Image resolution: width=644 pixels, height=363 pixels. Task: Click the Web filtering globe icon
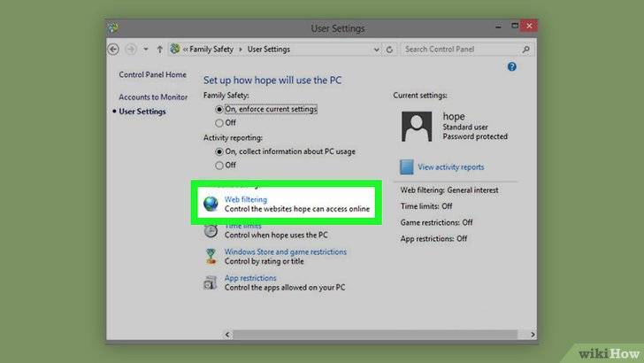[x=211, y=205]
